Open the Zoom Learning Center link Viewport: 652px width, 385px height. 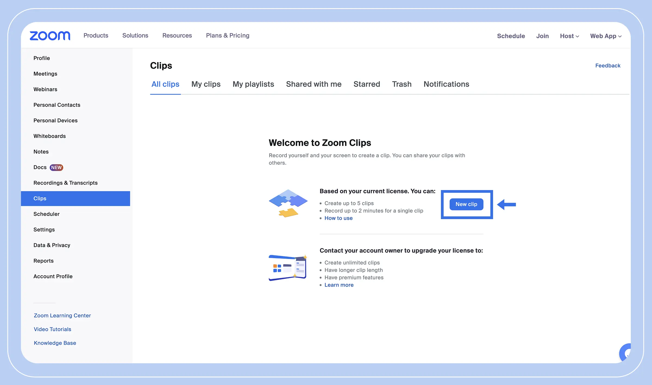(62, 315)
